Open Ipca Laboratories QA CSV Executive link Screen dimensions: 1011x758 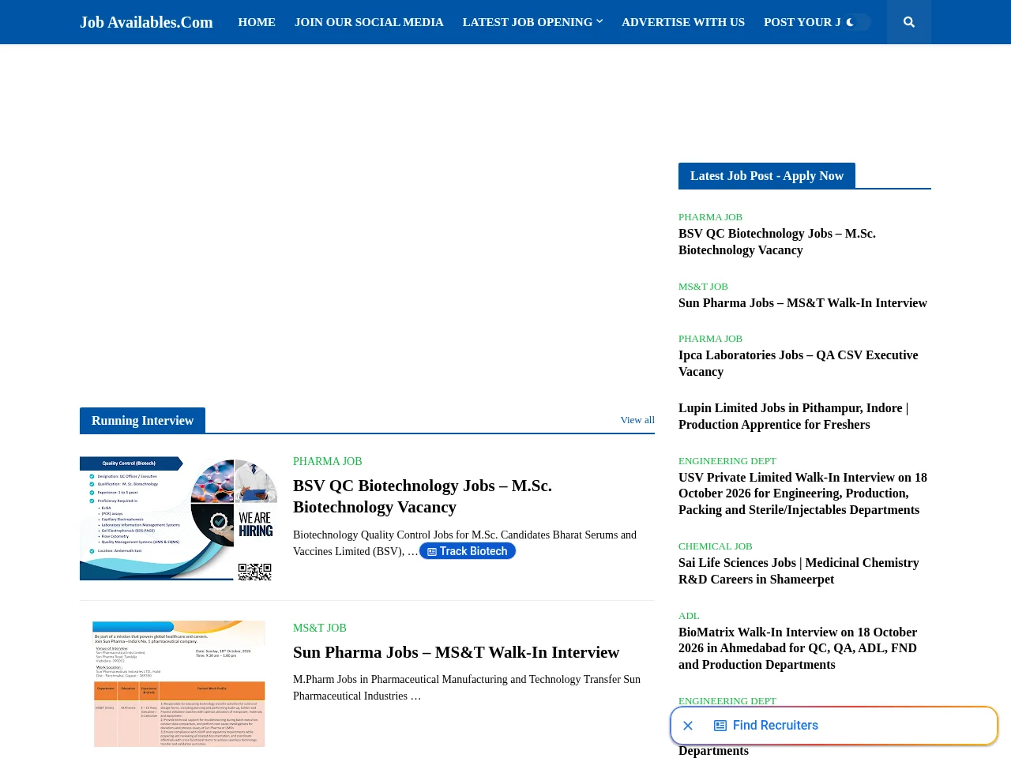(x=798, y=363)
